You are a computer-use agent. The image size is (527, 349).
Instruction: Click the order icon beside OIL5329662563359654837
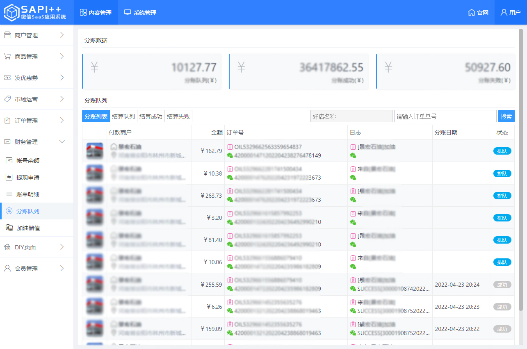230,147
